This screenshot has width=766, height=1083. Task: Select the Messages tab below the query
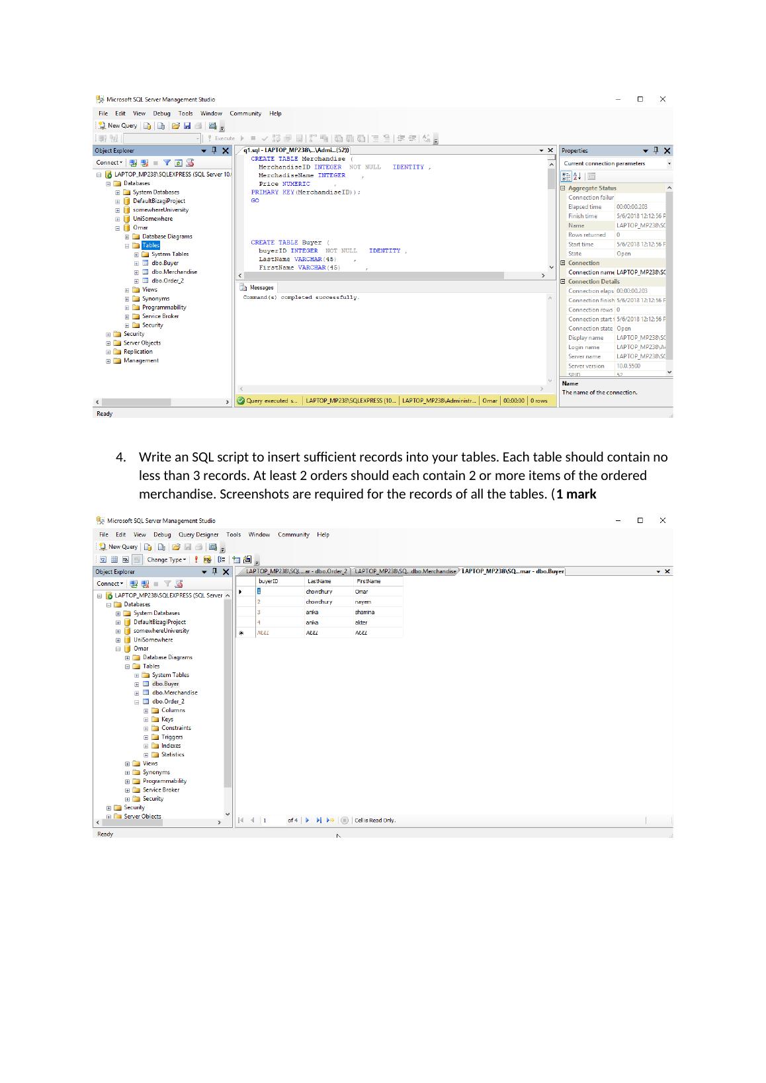tap(258, 288)
